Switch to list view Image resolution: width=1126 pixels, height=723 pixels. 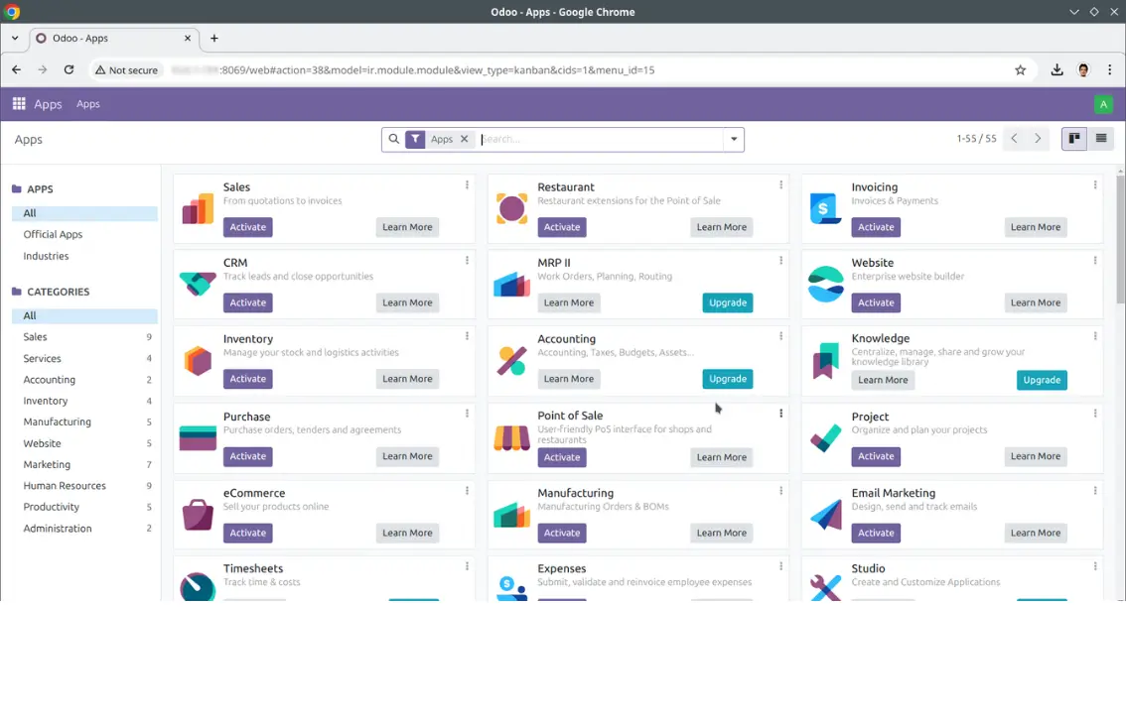tap(1100, 139)
